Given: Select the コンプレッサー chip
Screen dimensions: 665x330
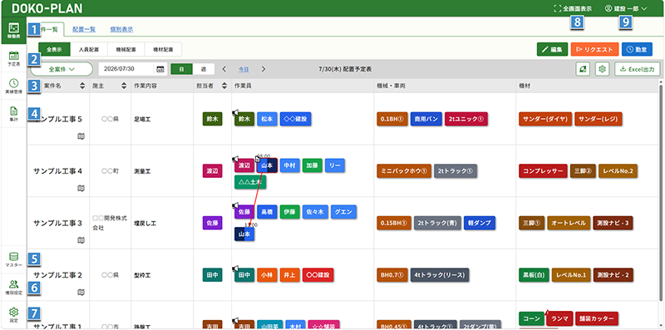Looking at the screenshot, I should [x=544, y=171].
